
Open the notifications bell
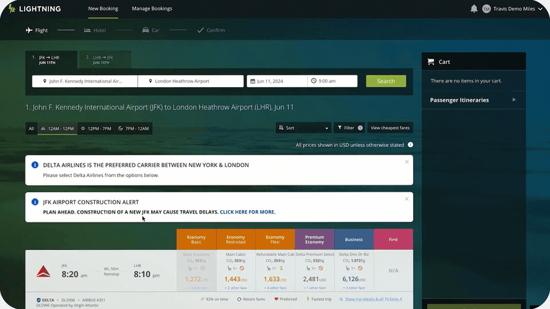click(x=474, y=9)
